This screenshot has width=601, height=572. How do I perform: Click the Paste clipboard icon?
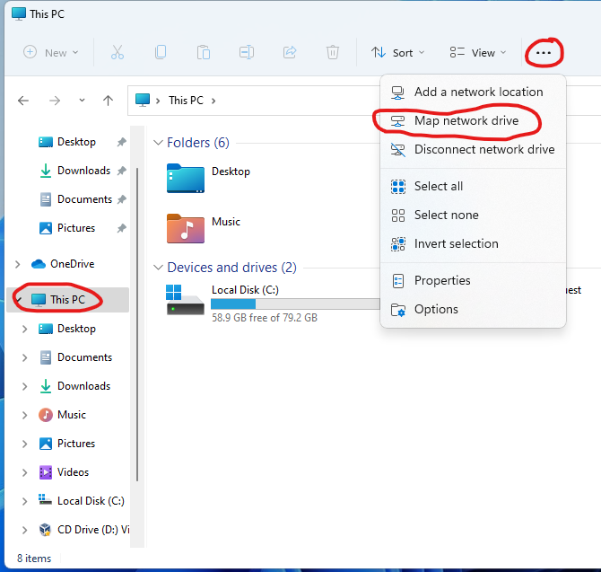point(204,53)
